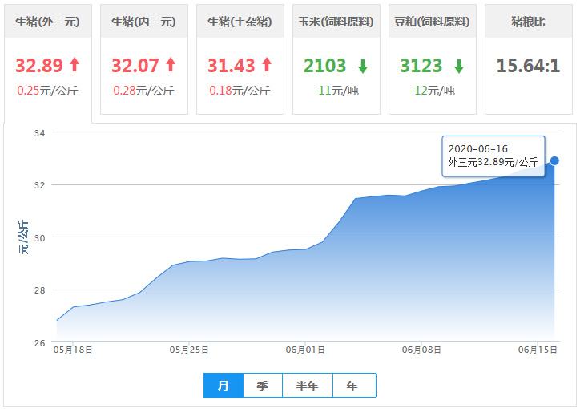Switch chart to 季 range
This screenshot has height=409, width=580.
tap(263, 386)
